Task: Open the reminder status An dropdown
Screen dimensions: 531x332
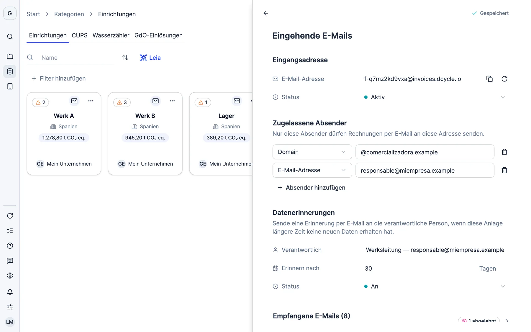Action: tap(435, 286)
